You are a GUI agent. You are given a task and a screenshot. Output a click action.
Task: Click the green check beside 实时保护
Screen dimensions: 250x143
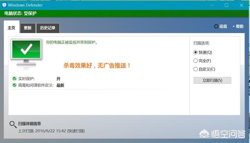(14, 79)
